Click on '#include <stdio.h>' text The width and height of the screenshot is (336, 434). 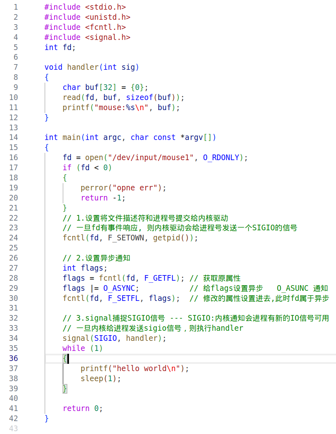point(85,7)
